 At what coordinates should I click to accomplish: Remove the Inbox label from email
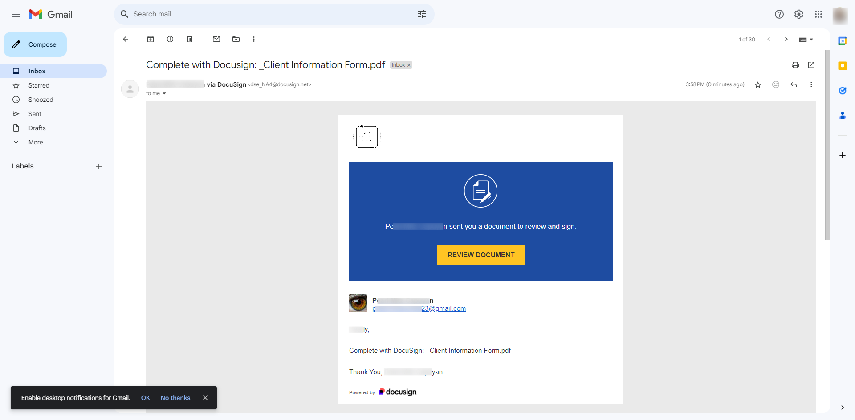409,65
